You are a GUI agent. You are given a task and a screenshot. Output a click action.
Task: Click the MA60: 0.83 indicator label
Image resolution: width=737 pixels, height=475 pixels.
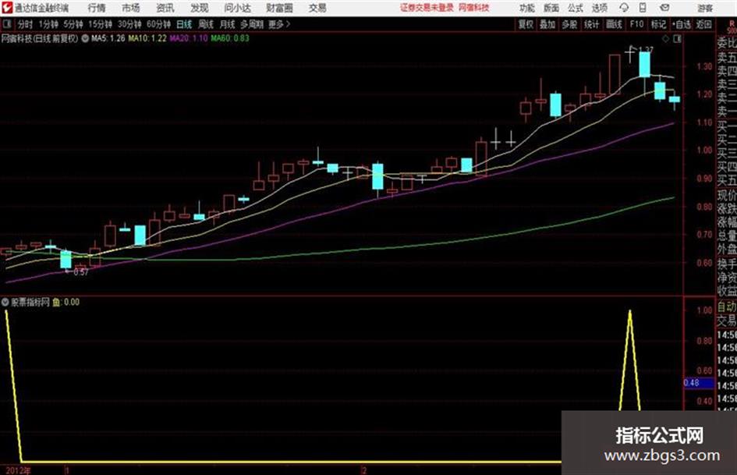tap(230, 38)
